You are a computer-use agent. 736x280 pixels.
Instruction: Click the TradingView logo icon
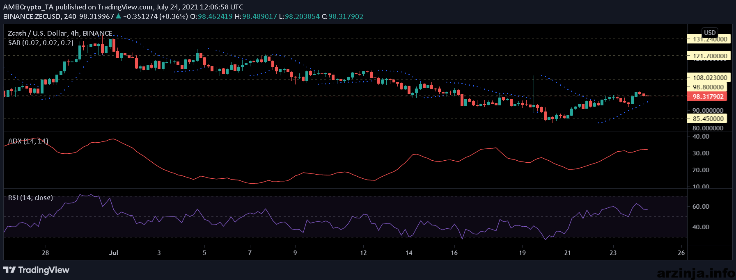coord(9,270)
